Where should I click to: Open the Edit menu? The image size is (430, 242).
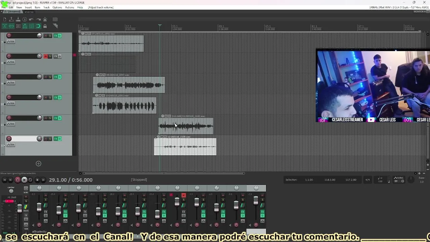pyautogui.click(x=11, y=7)
